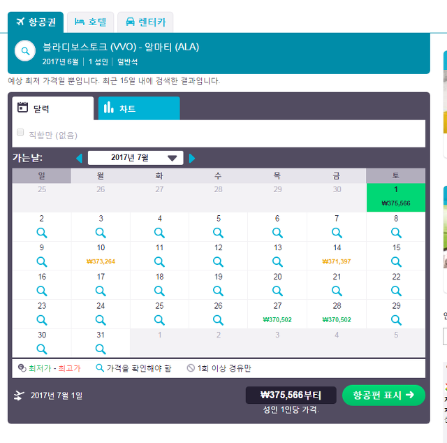Image resolution: width=447 pixels, height=443 pixels.
Task: Switch to the 렌터카 car rental tab
Action: pyautogui.click(x=145, y=22)
